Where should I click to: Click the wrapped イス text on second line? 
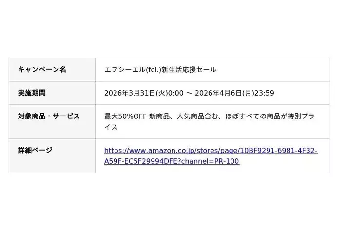tap(111, 127)
